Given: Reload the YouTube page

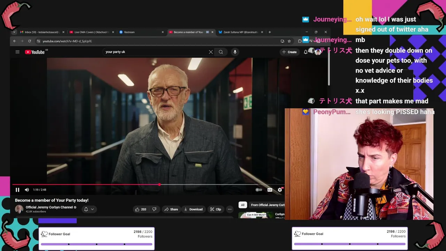Looking at the screenshot, I should pyautogui.click(x=30, y=41).
